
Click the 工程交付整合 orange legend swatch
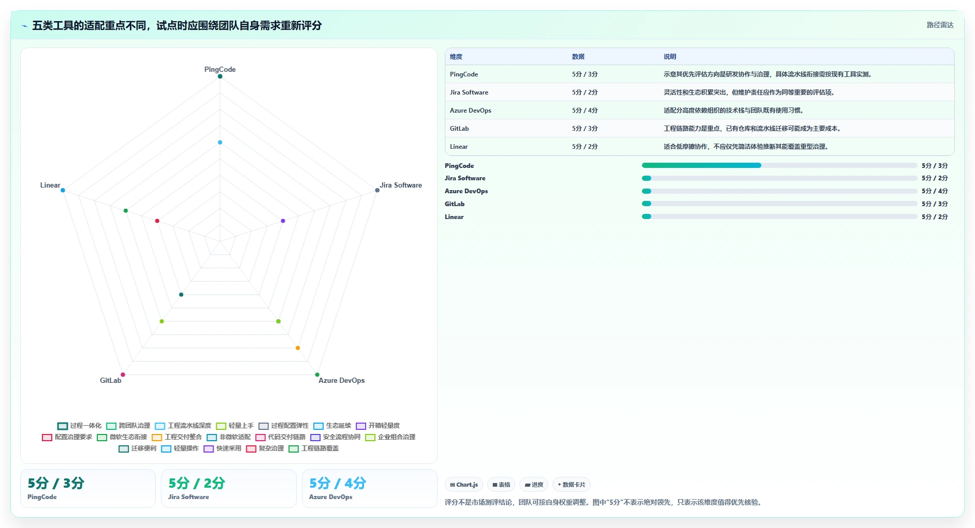click(157, 437)
